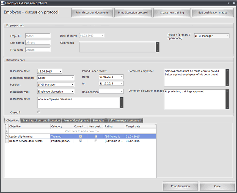This screenshot has width=237, height=193.
Task: Sort by the Rating column header
Action: [x=114, y=127]
